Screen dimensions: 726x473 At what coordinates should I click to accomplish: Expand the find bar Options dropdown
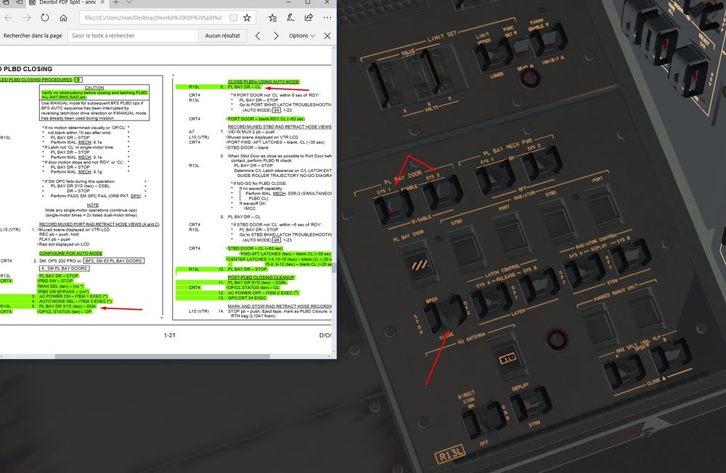click(302, 36)
